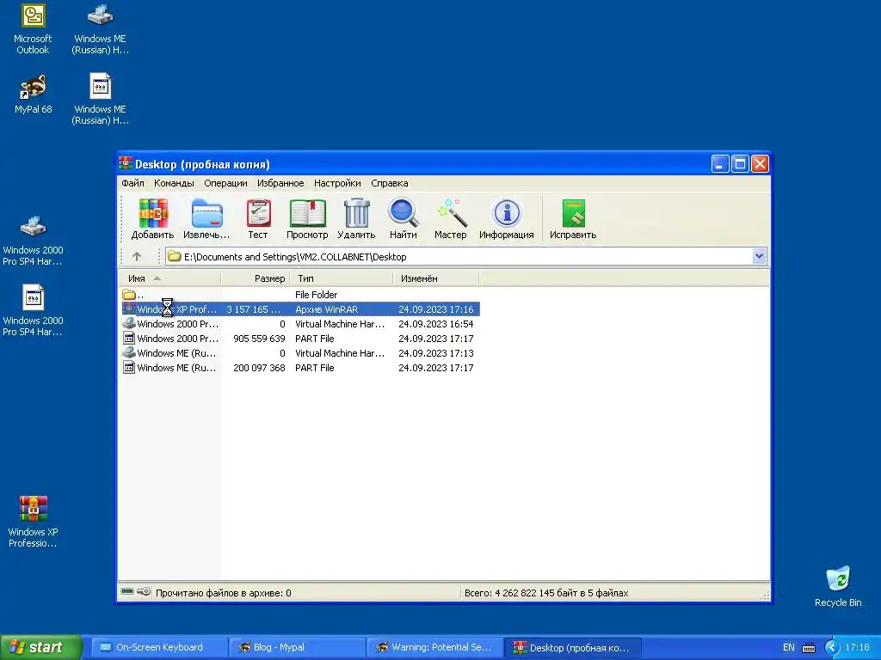Click the taskbar clock 17:18
The image size is (881, 660).
(858, 648)
